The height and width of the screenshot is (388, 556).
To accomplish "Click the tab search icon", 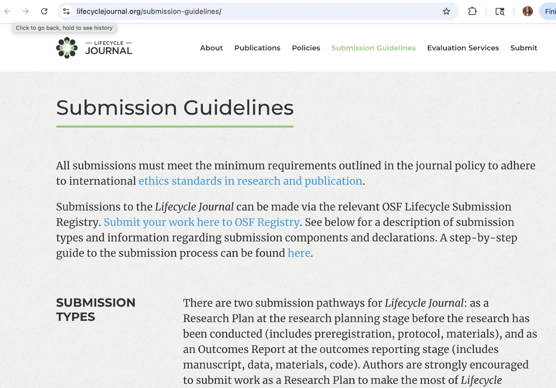I will pos(500,11).
